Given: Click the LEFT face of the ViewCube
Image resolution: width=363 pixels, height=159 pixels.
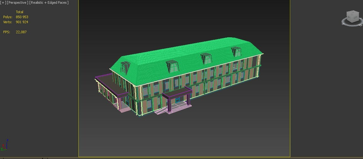Looking at the screenshot, I should tap(355, 18).
